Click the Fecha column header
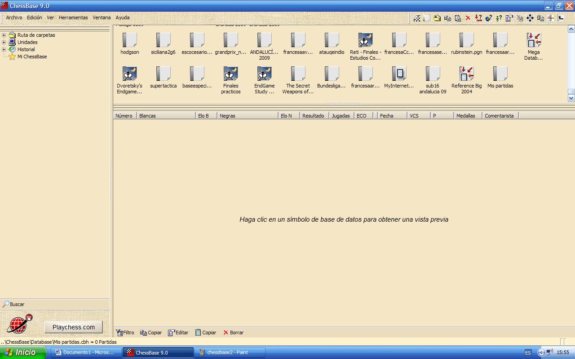This screenshot has width=575, height=359. pyautogui.click(x=392, y=116)
